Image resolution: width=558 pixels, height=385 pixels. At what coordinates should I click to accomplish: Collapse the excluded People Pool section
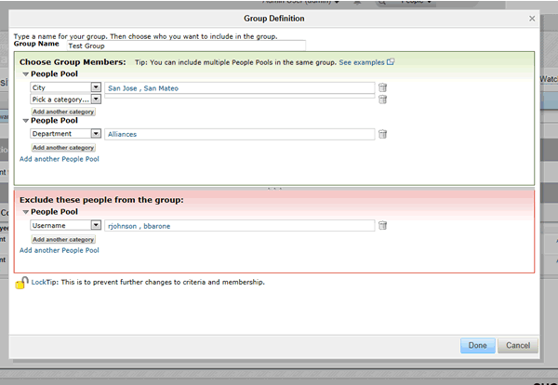pos(26,212)
